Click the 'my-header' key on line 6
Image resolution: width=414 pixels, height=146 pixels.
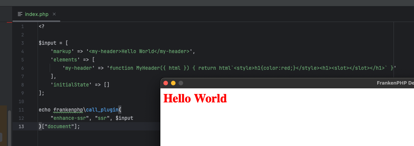(79, 68)
